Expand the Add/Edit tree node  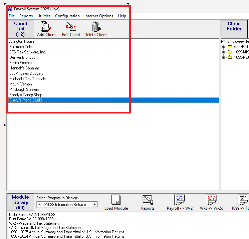pyautogui.click(x=223, y=47)
